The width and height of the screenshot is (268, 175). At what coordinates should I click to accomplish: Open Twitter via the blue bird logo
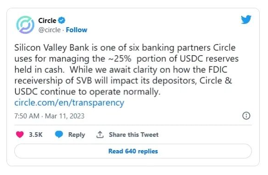pos(246,19)
